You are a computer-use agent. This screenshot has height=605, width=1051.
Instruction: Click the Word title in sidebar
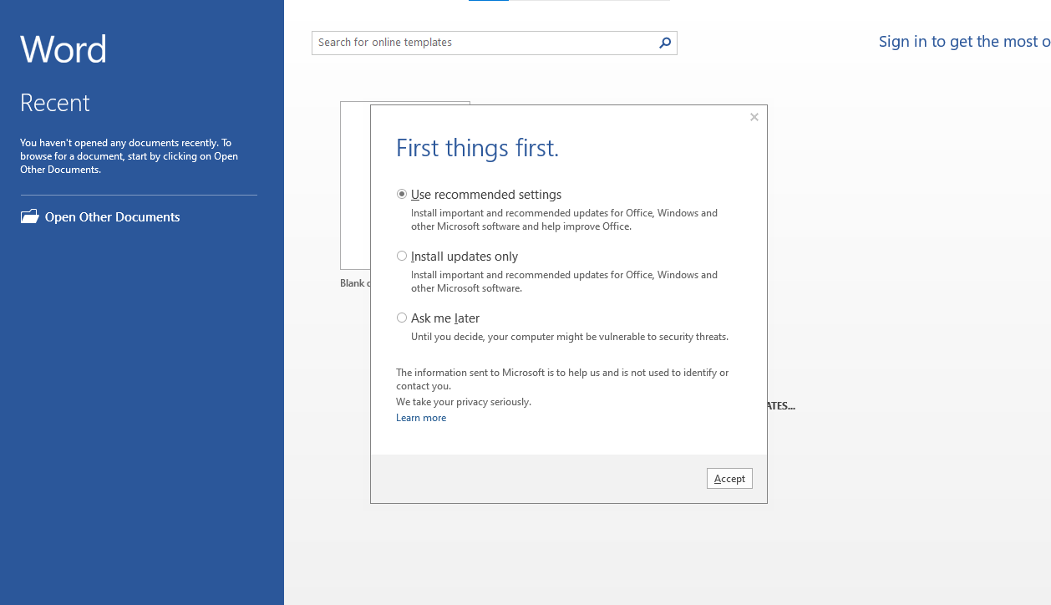pyautogui.click(x=63, y=49)
